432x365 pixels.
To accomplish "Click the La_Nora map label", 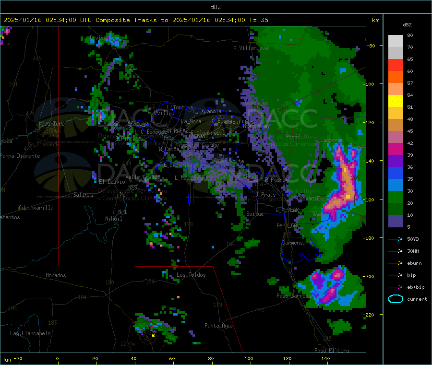I will click(191, 121).
